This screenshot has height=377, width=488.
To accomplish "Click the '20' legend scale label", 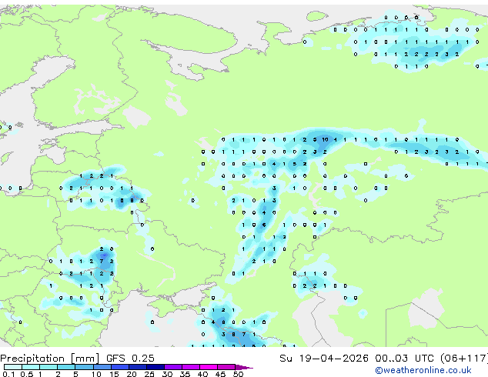I will point(132,374).
